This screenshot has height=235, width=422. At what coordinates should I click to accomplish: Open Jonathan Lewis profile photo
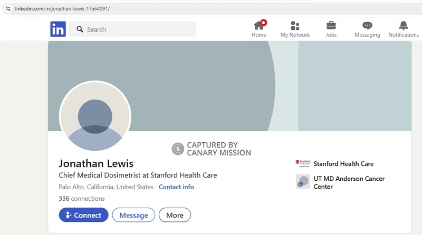click(95, 116)
